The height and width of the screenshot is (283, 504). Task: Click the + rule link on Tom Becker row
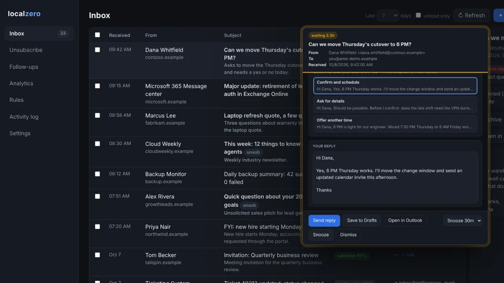tap(408, 255)
